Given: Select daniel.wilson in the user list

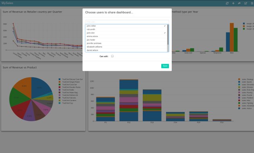Looking at the screenshot, I should [126, 50].
